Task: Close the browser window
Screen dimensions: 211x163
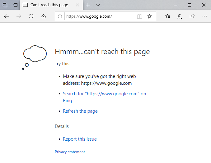Action: [204, 5]
